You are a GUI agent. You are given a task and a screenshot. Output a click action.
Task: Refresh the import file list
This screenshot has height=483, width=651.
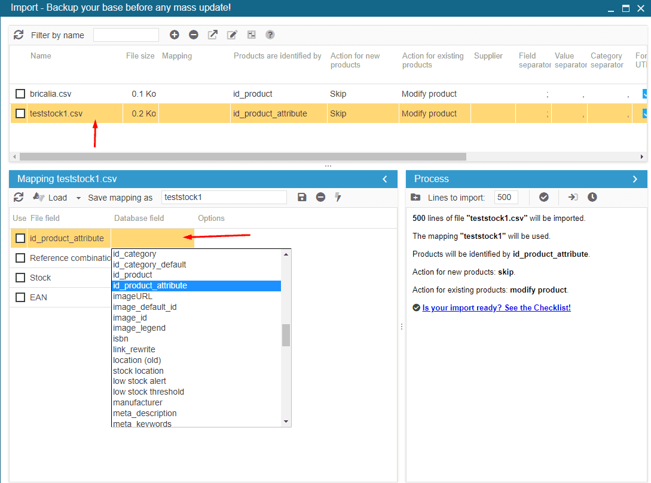click(19, 35)
